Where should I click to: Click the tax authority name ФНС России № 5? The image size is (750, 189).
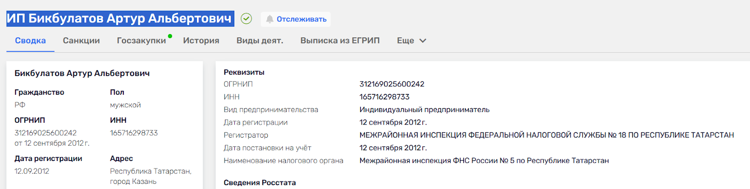point(484,161)
